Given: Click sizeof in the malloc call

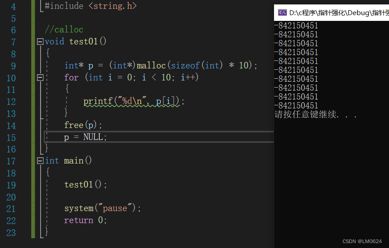Looking at the screenshot, I should coord(185,65).
